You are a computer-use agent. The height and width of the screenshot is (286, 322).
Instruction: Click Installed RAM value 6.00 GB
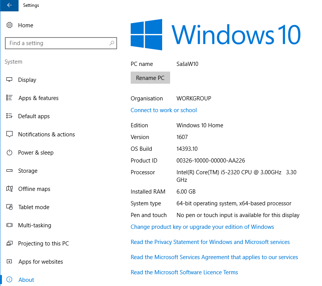[x=186, y=192]
